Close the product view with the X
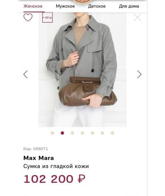 click(137, 17)
